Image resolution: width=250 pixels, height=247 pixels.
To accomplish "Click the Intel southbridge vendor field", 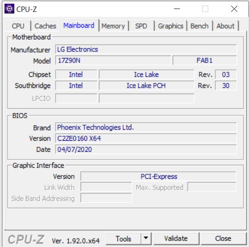I will [76, 85].
